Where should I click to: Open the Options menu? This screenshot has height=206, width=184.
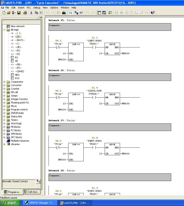point(54,8)
